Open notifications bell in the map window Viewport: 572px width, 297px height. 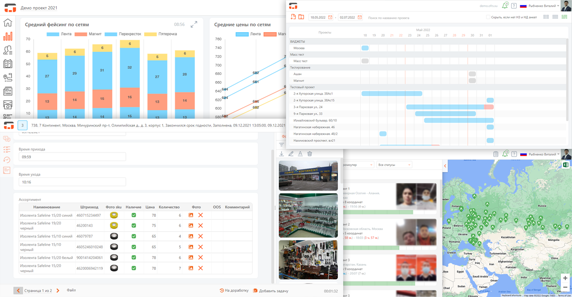(505, 154)
